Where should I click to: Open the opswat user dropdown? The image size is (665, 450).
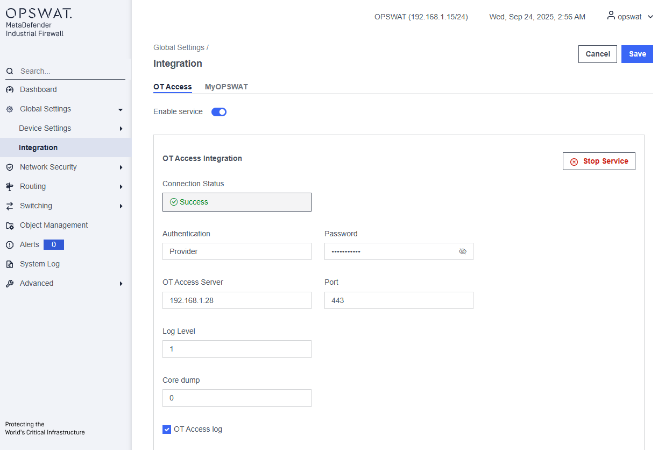coord(630,17)
